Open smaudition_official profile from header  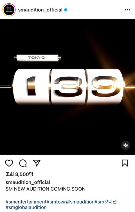point(40,10)
